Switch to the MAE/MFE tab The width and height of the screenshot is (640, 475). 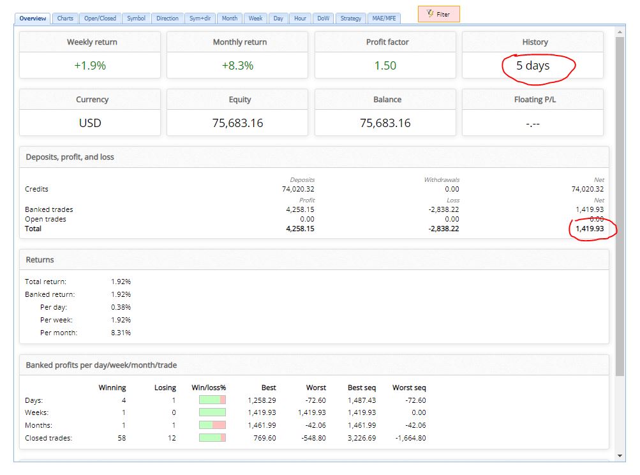(x=384, y=19)
